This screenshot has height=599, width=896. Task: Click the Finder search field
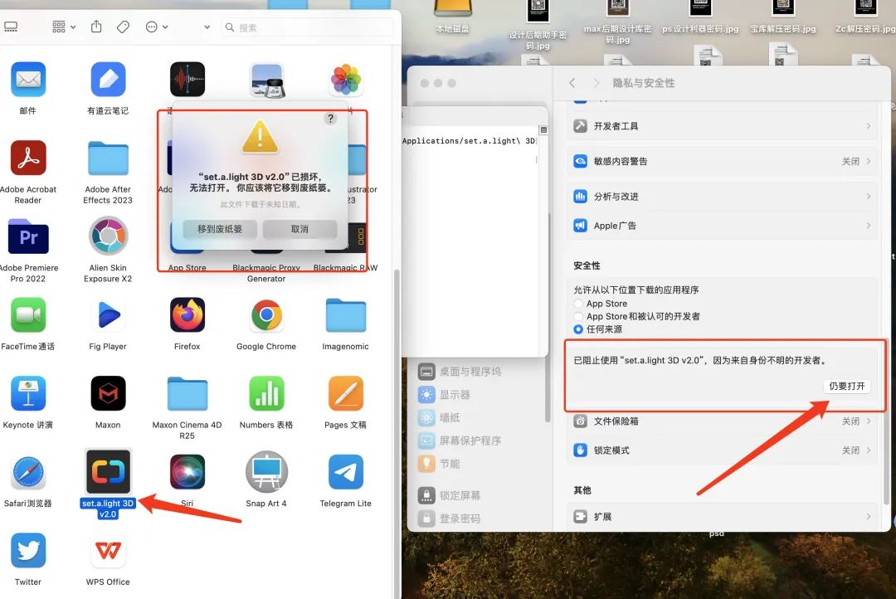(x=307, y=27)
